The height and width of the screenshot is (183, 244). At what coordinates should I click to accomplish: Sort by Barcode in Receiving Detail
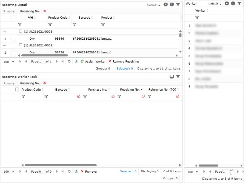(x=86, y=18)
